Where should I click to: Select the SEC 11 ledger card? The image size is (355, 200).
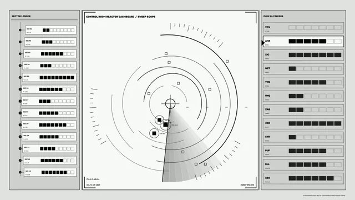click(49, 148)
